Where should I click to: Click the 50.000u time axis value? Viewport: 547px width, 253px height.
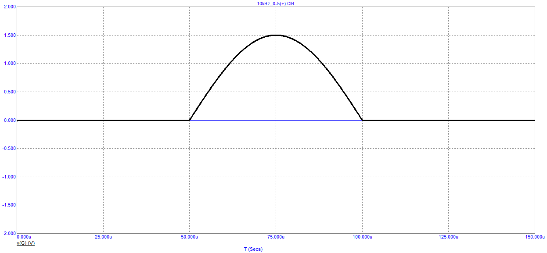190,237
